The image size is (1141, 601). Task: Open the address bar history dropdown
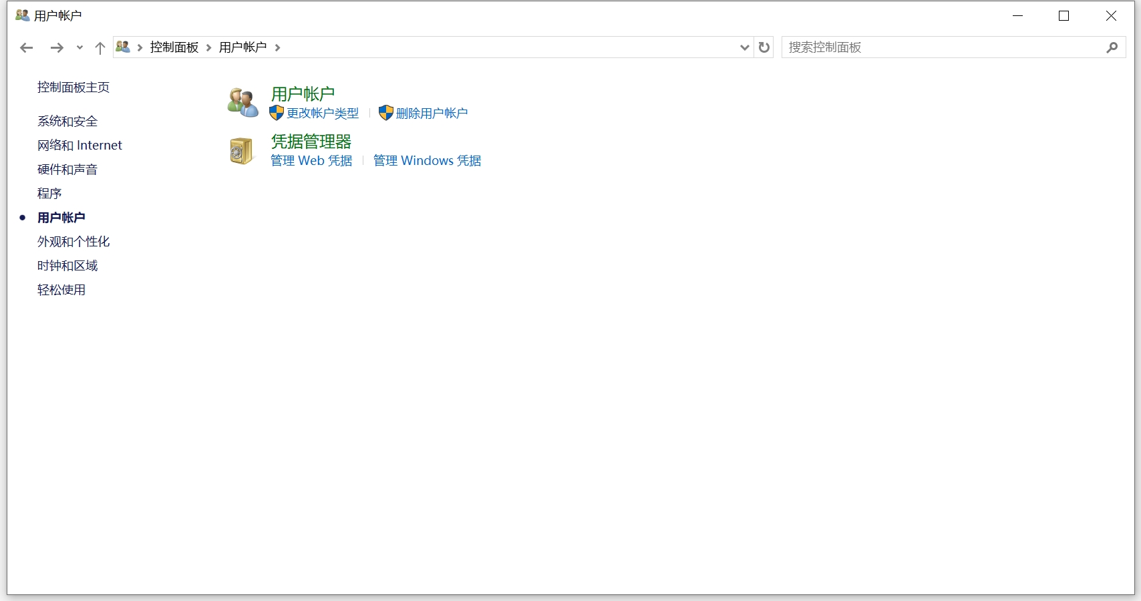[744, 47]
